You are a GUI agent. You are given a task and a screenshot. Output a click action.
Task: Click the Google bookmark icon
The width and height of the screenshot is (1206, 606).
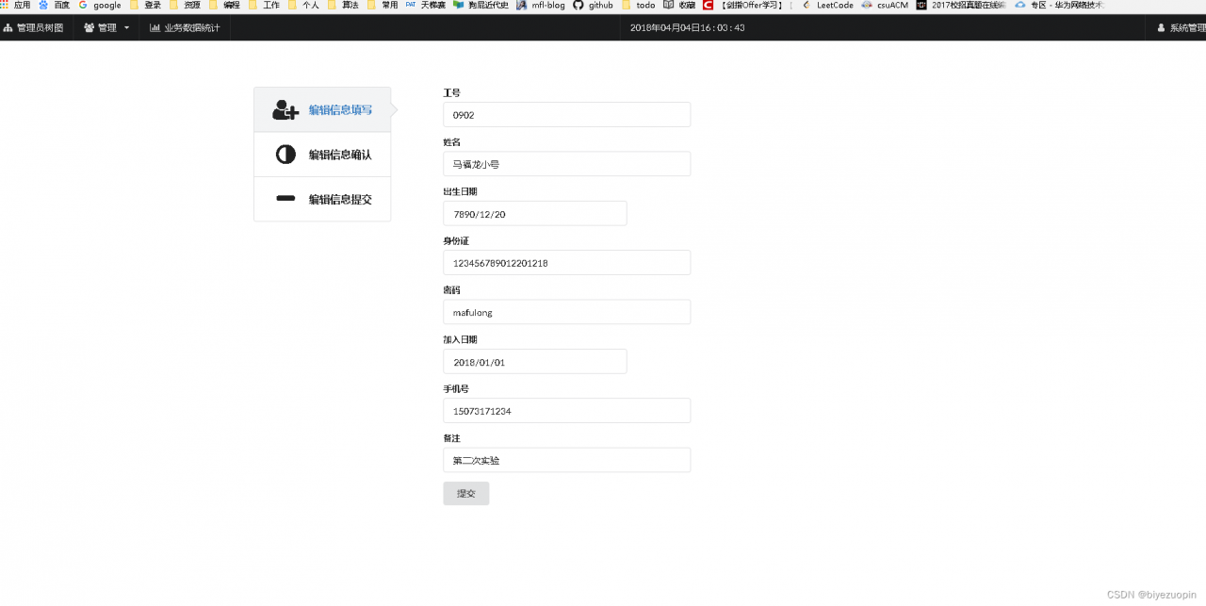[83, 5]
